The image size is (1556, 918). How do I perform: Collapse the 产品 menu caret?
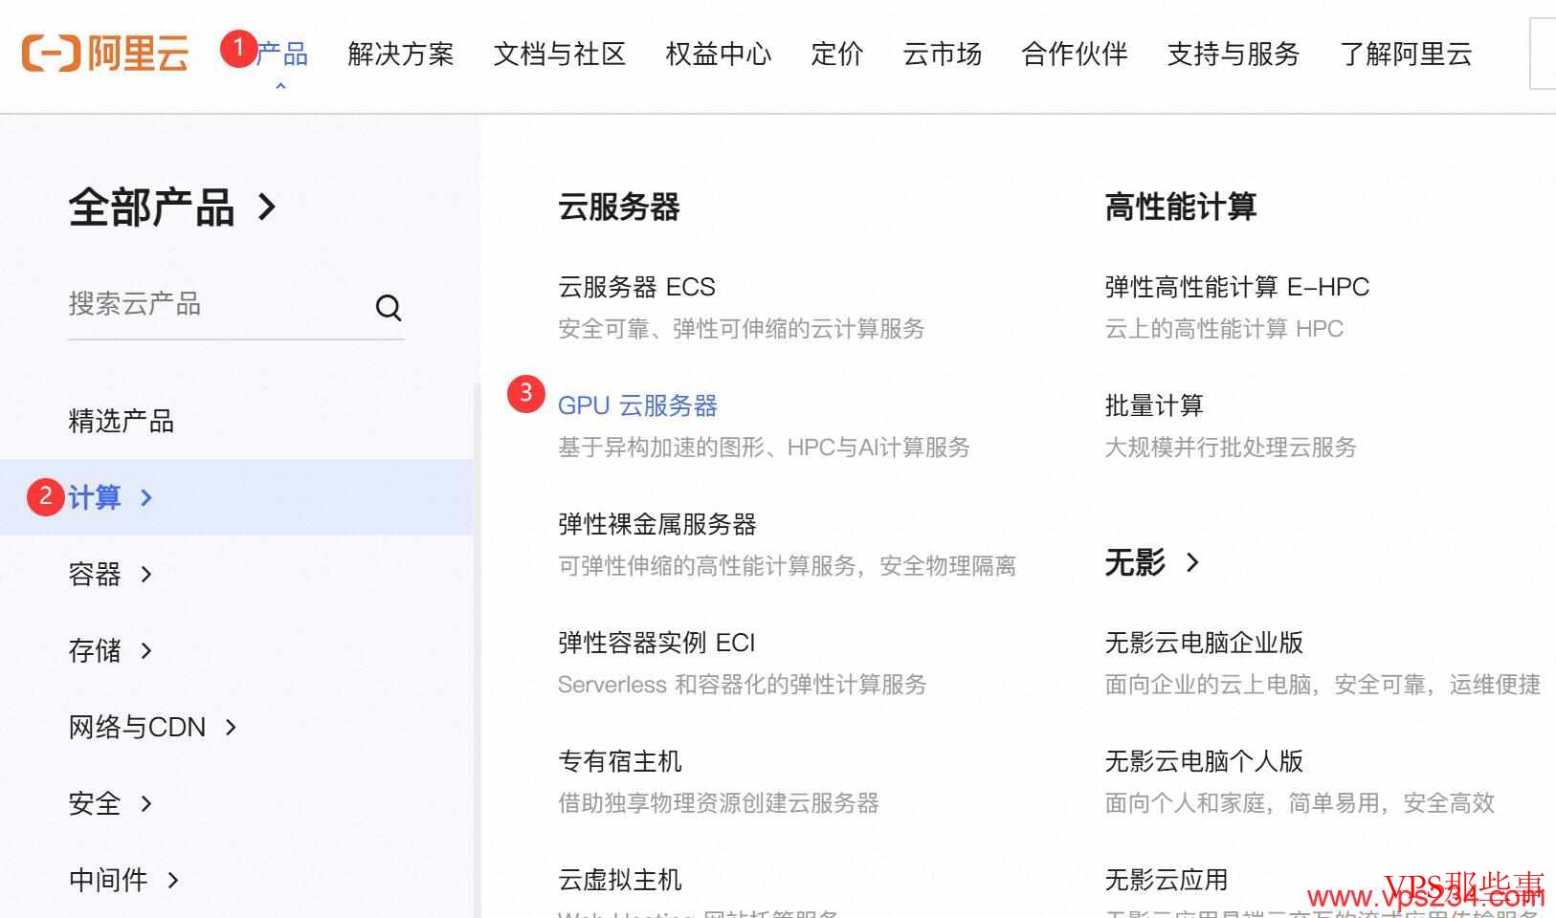point(280,86)
